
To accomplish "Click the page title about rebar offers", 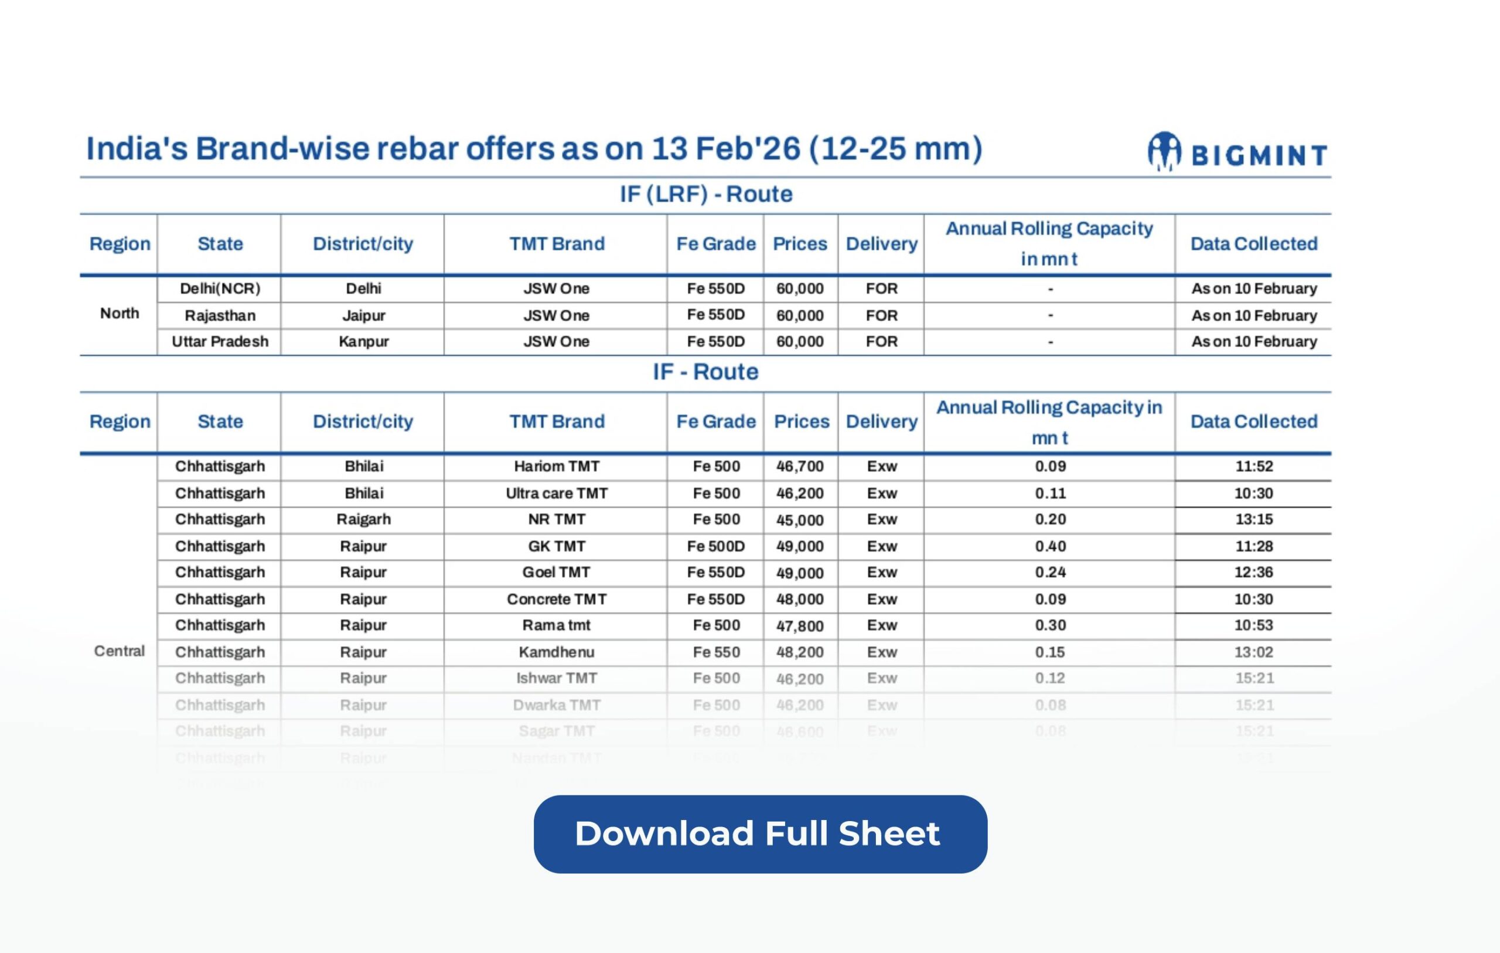I will click(x=534, y=149).
